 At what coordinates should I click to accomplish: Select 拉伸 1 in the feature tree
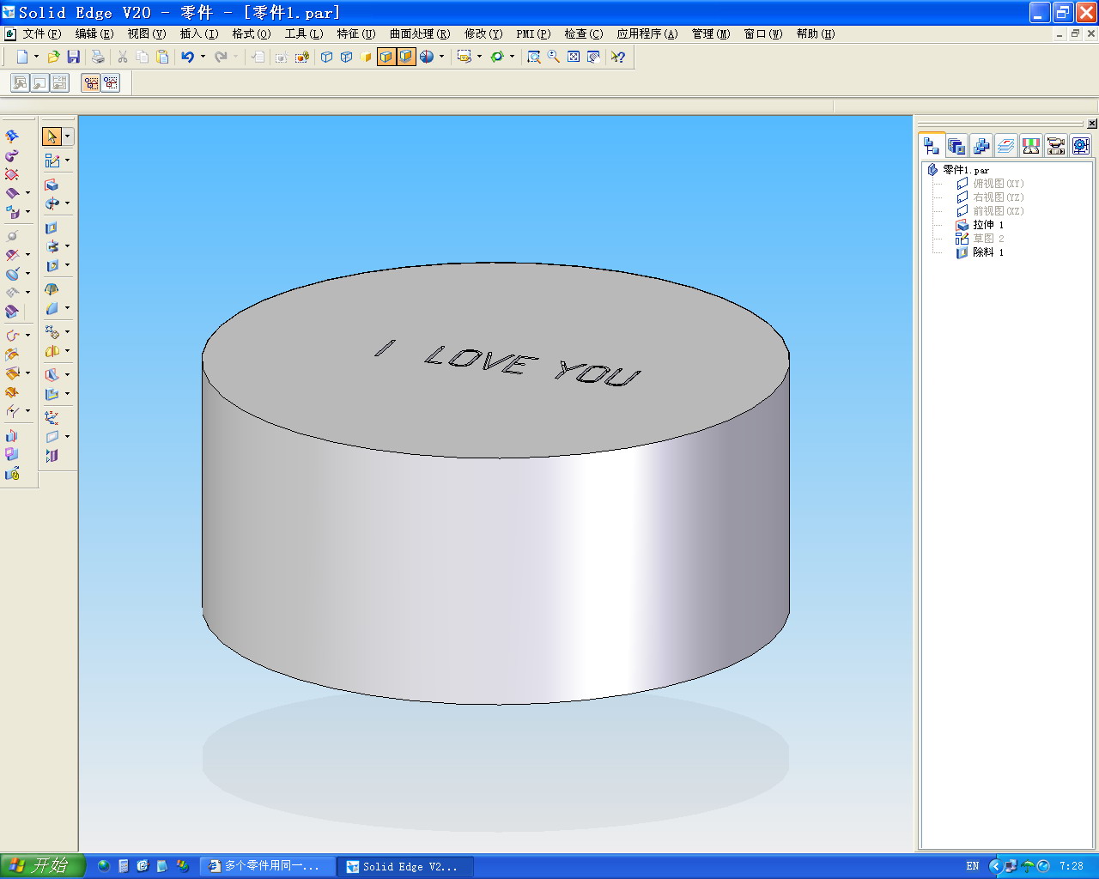pos(987,225)
